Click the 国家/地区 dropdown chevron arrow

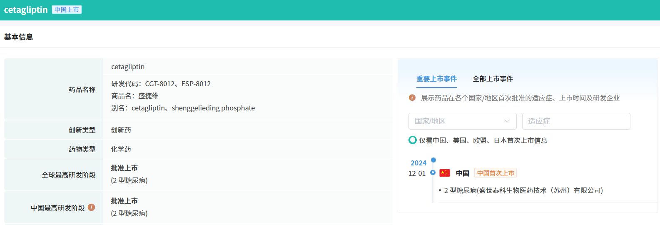[507, 121]
